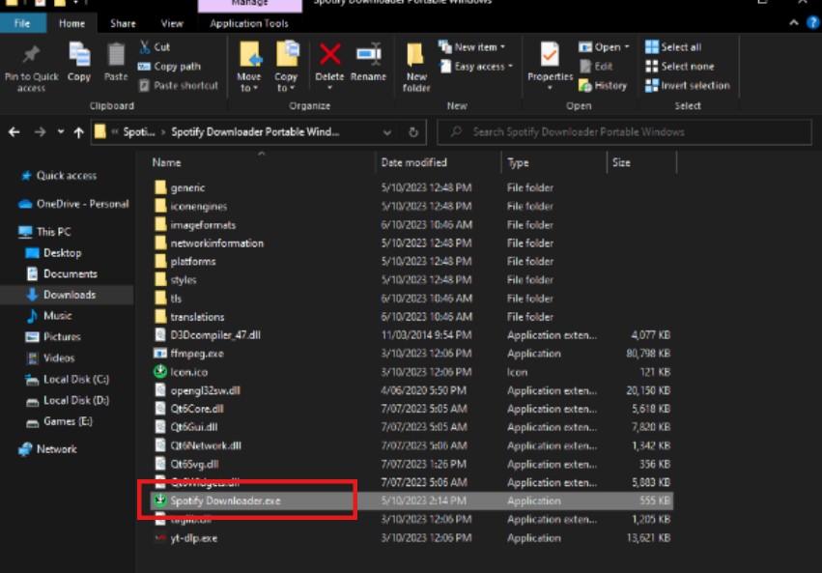Open the recent locations dropdown arrow
This screenshot has width=822, height=573.
[61, 132]
